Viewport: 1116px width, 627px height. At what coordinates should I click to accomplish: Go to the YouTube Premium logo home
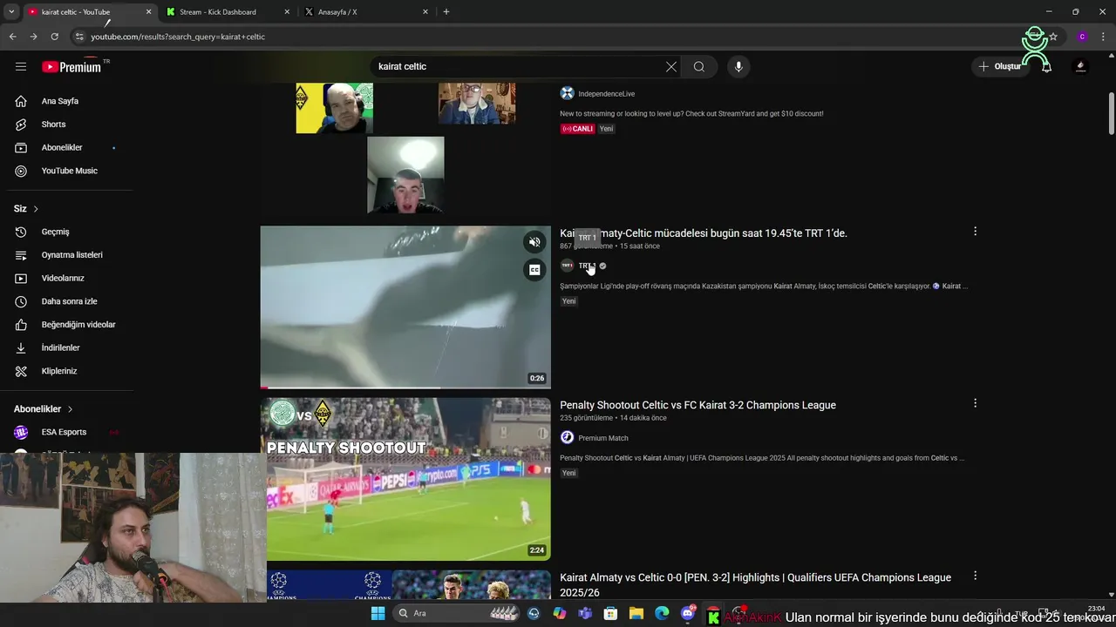point(71,67)
